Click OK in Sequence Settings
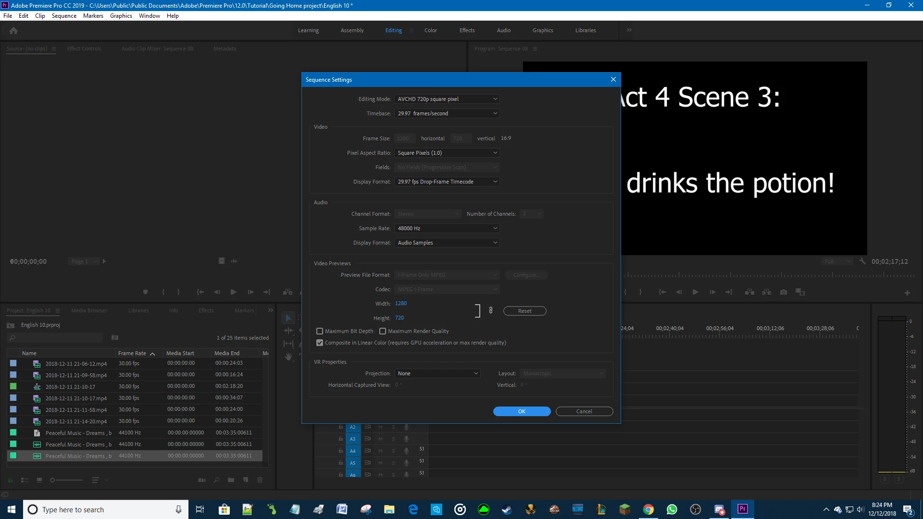This screenshot has width=923, height=519. click(x=522, y=411)
